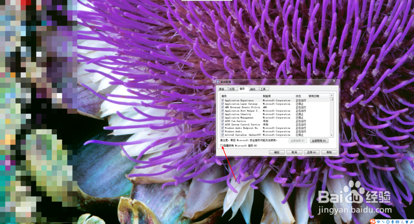The width and height of the screenshot is (414, 224).
Task: Uncheck ASUS System Control Service checkbox
Action: (x=223, y=124)
